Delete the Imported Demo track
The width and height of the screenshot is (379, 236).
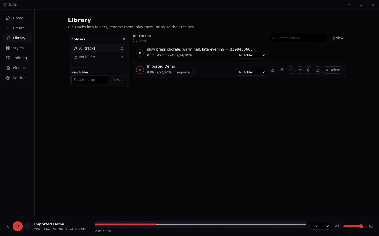click(333, 70)
